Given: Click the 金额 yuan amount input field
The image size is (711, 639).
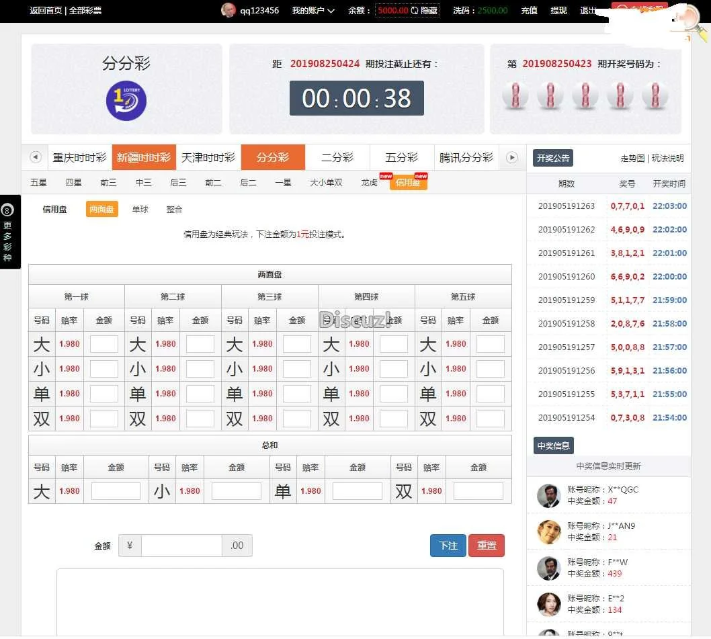Looking at the screenshot, I should (181, 546).
